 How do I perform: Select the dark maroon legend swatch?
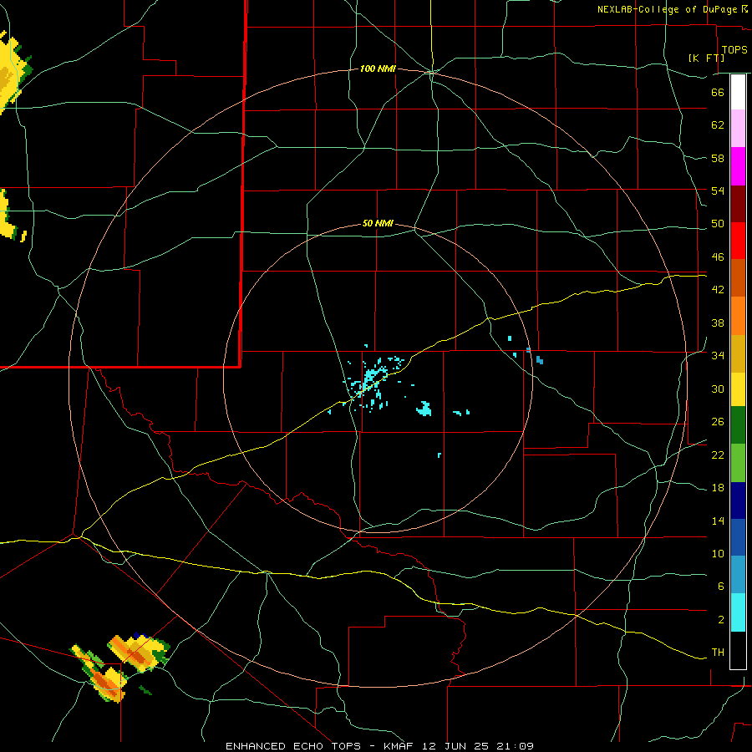point(738,204)
